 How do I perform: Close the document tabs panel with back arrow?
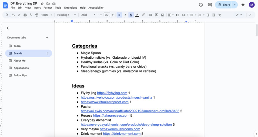pyautogui.click(x=8, y=28)
